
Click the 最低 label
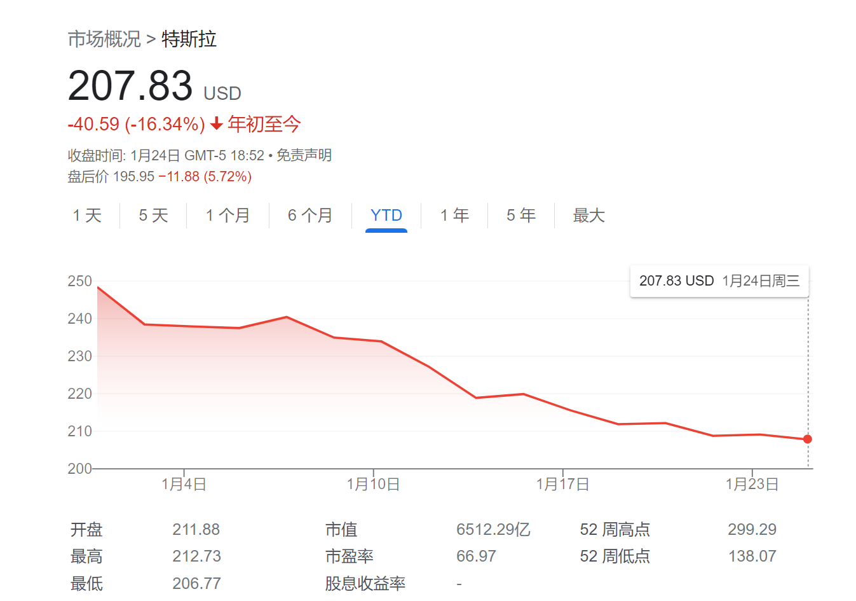[86, 583]
